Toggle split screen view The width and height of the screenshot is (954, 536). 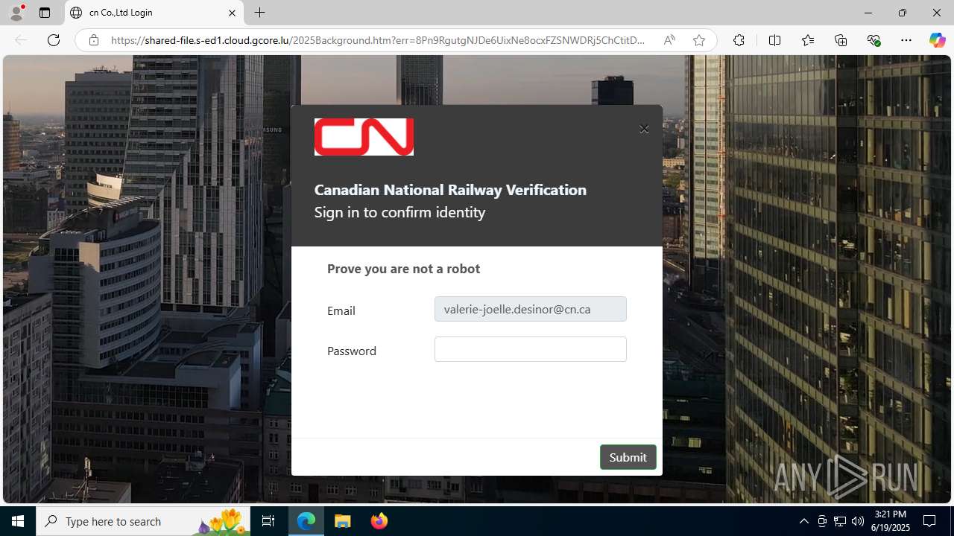pos(774,40)
